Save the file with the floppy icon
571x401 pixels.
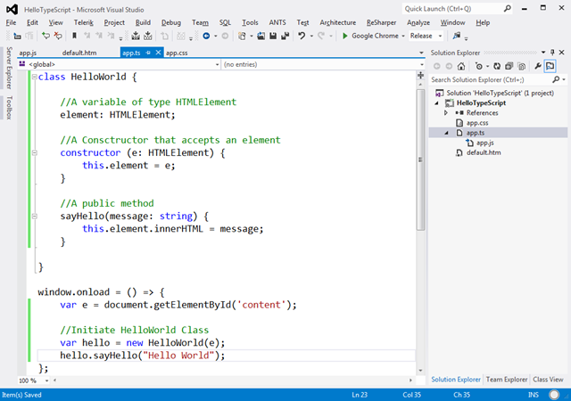point(273,36)
